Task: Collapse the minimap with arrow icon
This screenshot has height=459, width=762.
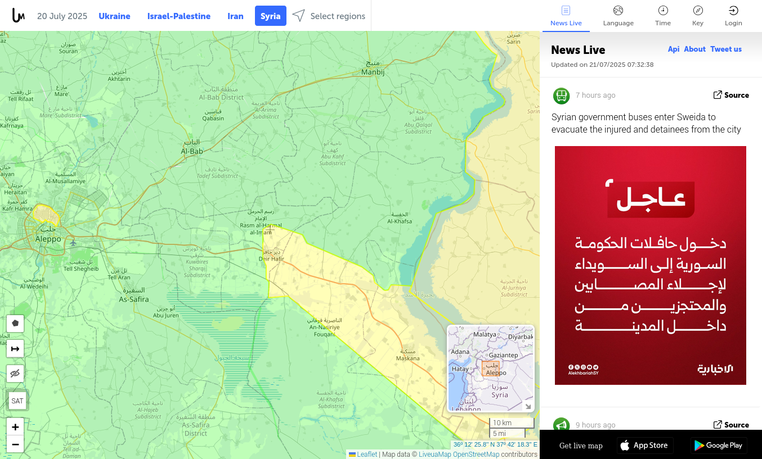Action: tap(527, 406)
